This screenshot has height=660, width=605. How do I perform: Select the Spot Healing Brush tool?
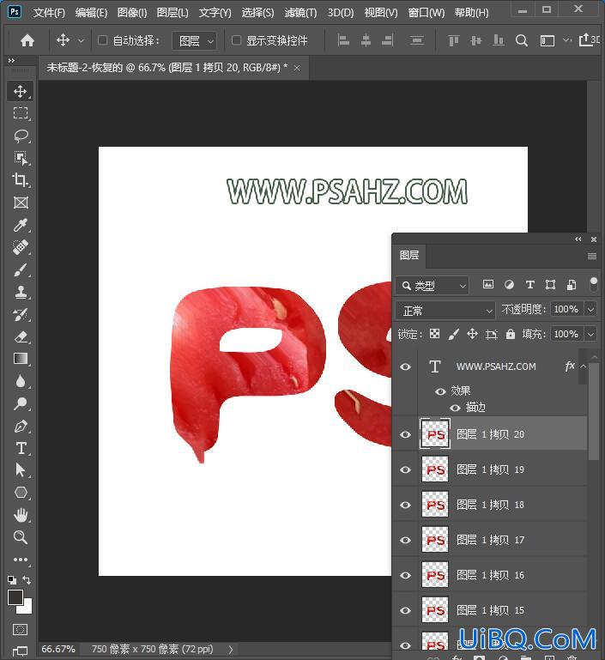(x=21, y=247)
